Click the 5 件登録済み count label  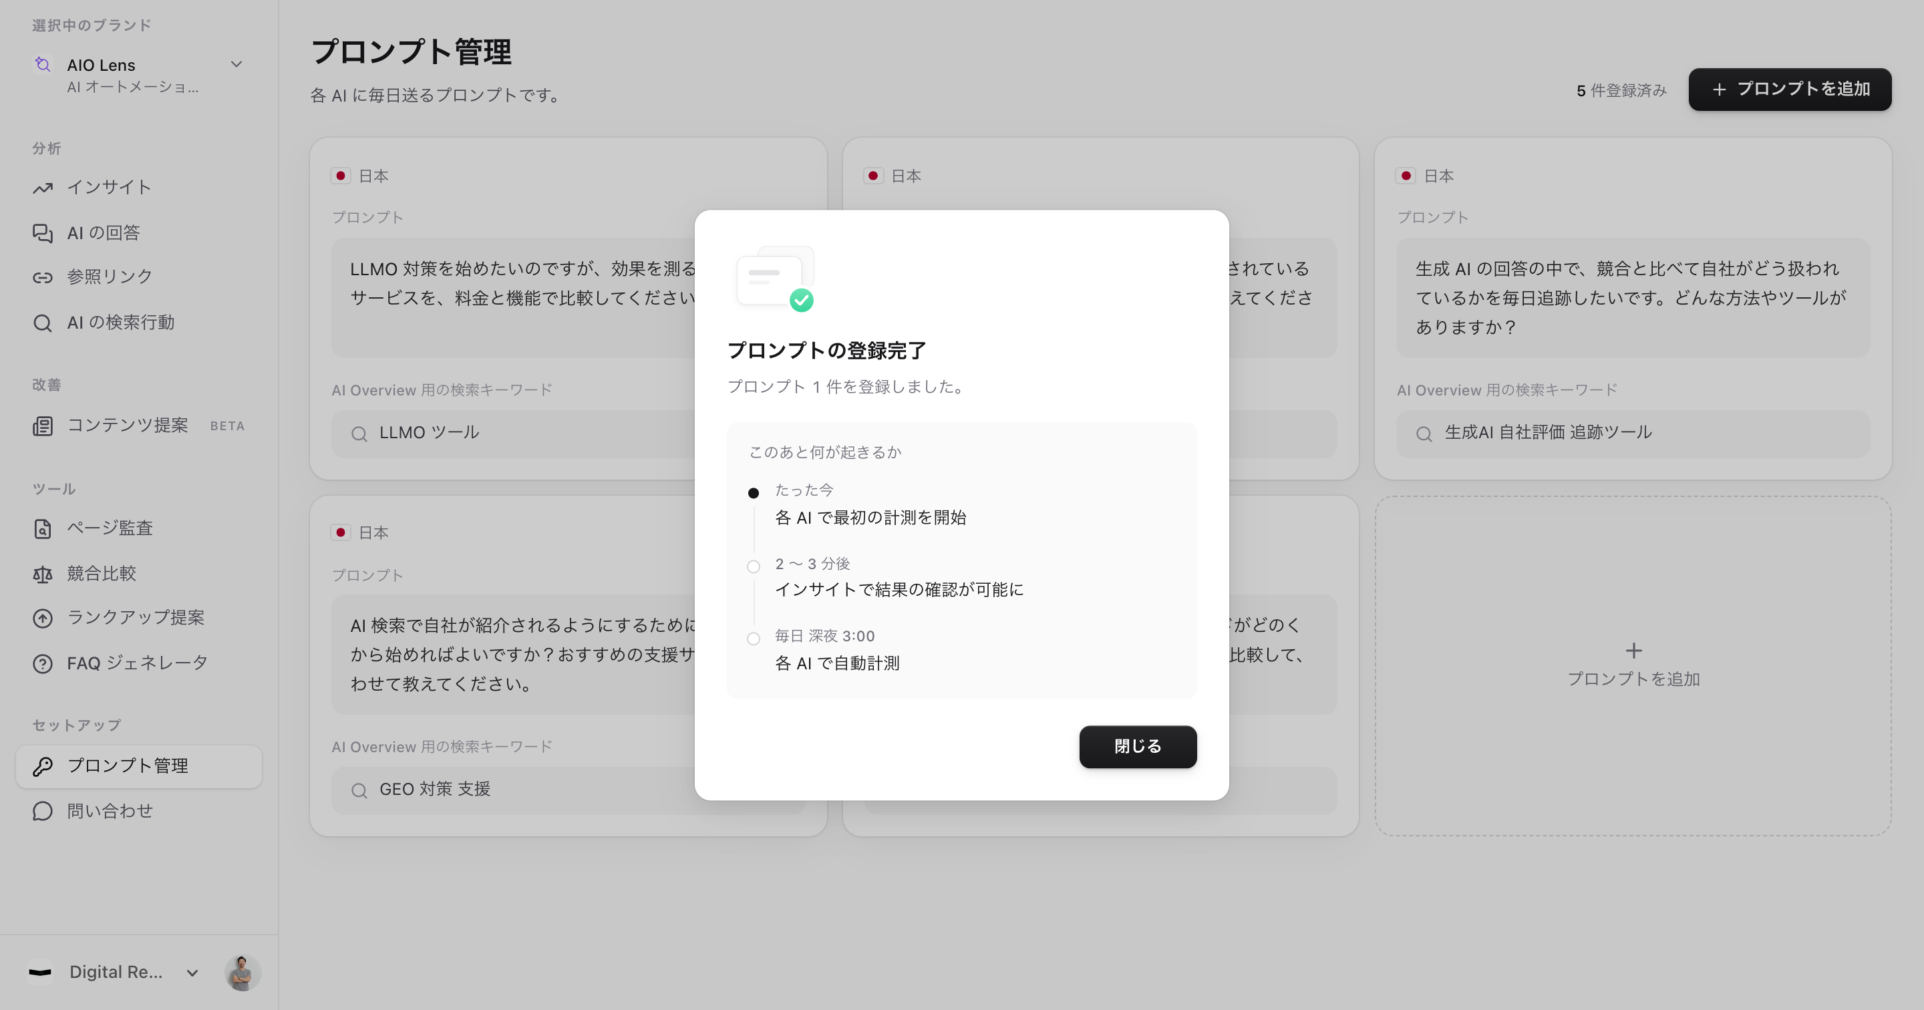point(1621,90)
